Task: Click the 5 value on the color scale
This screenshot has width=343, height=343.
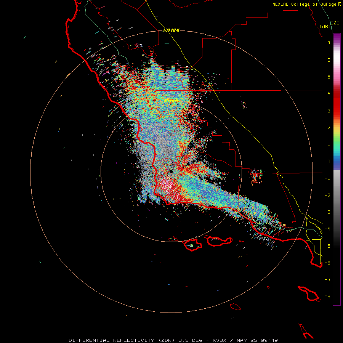Action: 329,77
